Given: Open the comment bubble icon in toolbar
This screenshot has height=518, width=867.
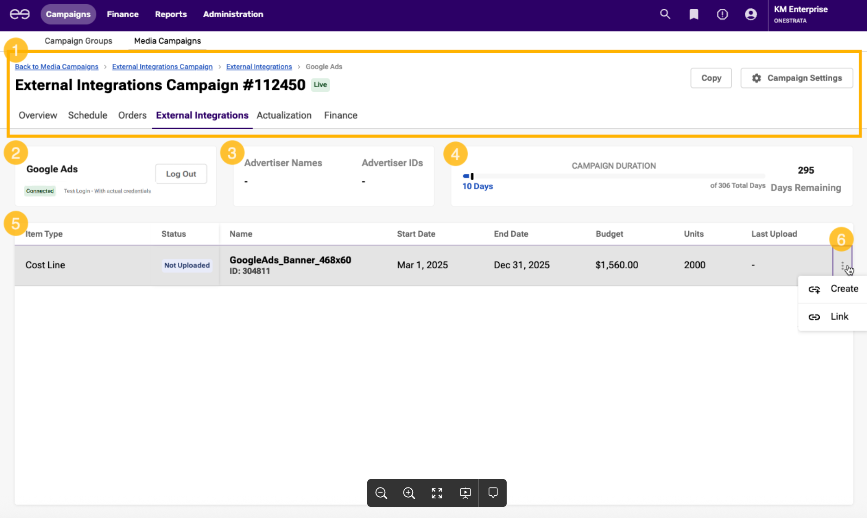Looking at the screenshot, I should click(x=493, y=493).
